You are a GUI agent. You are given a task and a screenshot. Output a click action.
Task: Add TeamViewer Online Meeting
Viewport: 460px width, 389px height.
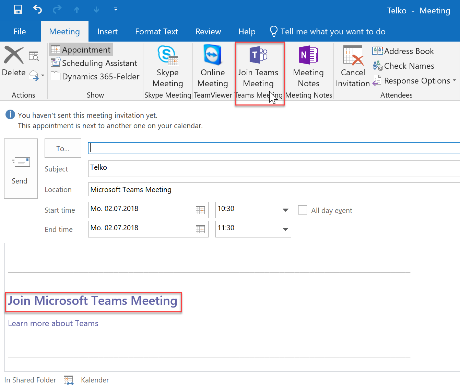213,66
